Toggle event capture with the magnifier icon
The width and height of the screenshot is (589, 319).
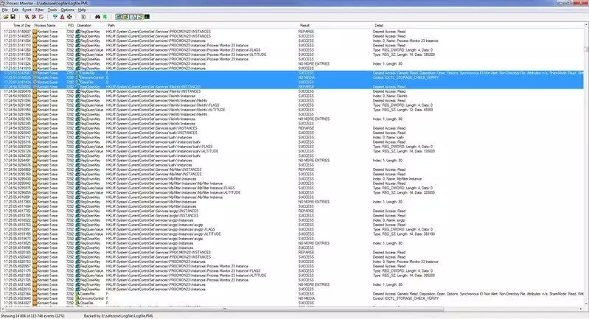(x=27, y=17)
